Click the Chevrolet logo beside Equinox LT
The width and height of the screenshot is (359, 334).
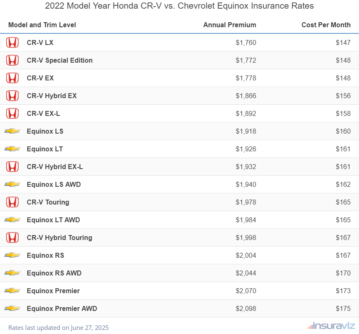point(12,149)
